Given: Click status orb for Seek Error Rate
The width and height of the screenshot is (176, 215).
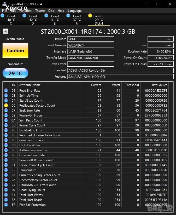Looking at the screenshot, I should pyautogui.click(x=6, y=111).
